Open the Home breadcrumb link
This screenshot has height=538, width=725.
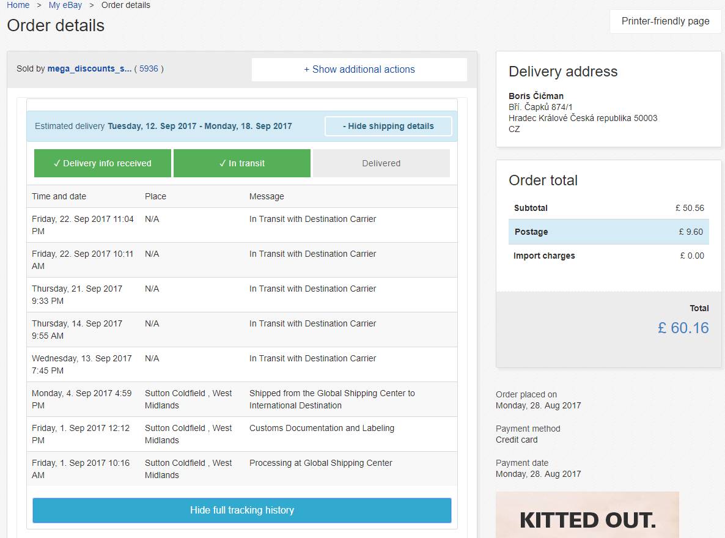click(x=18, y=5)
